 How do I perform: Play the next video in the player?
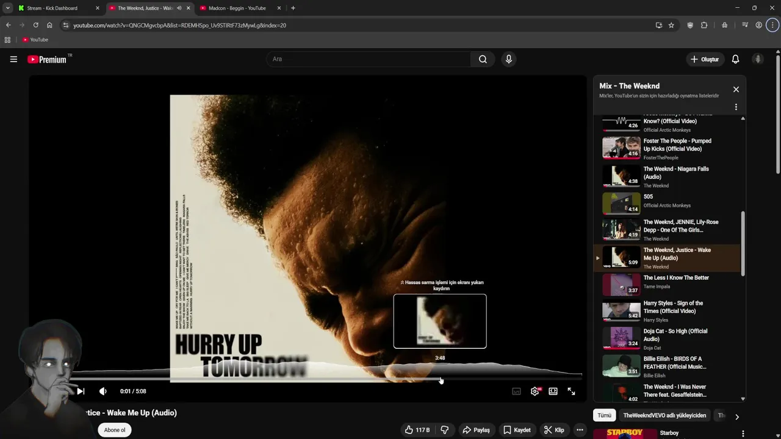click(x=81, y=391)
